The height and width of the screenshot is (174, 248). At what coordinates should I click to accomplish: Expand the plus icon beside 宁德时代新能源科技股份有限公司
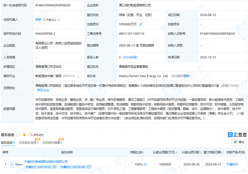(12, 164)
